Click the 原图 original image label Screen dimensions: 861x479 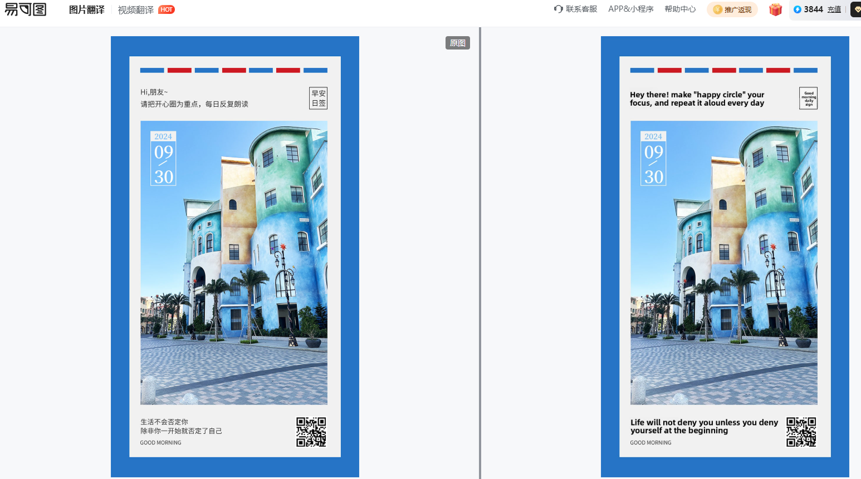coord(457,43)
